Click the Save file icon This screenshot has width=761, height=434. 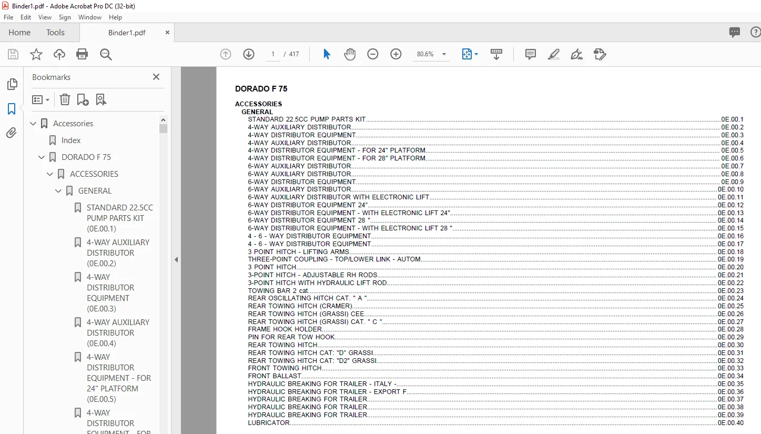[13, 54]
